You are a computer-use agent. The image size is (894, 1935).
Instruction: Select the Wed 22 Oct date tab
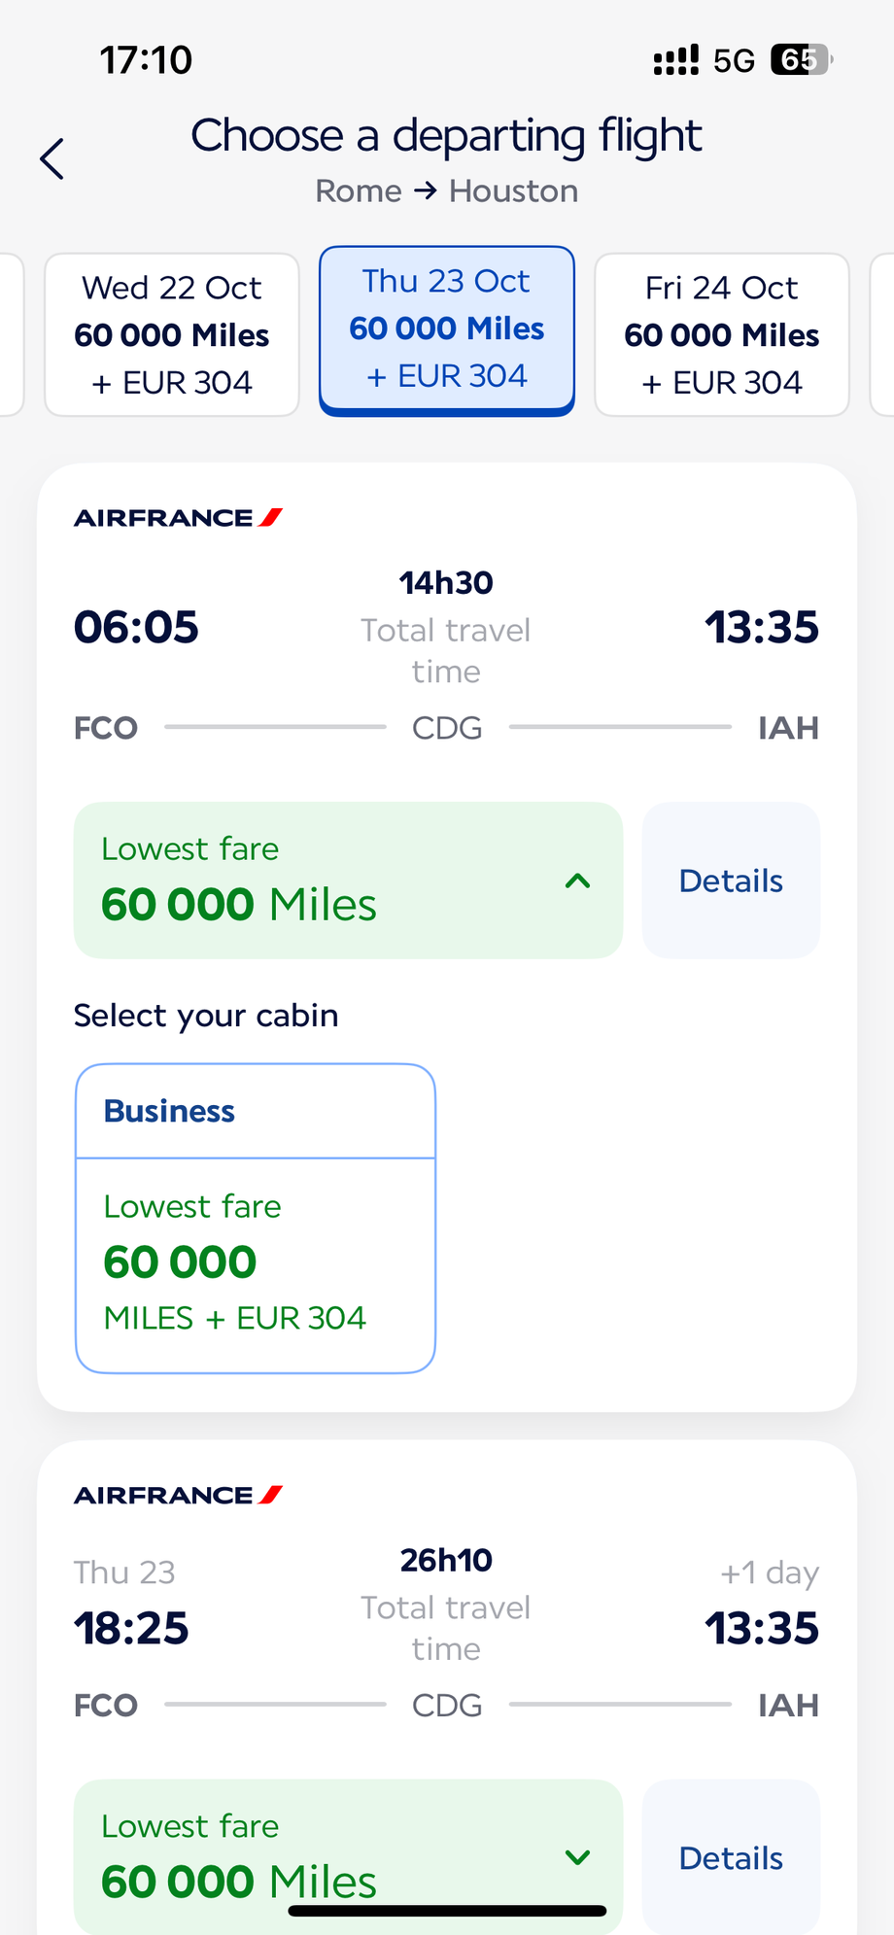(172, 335)
